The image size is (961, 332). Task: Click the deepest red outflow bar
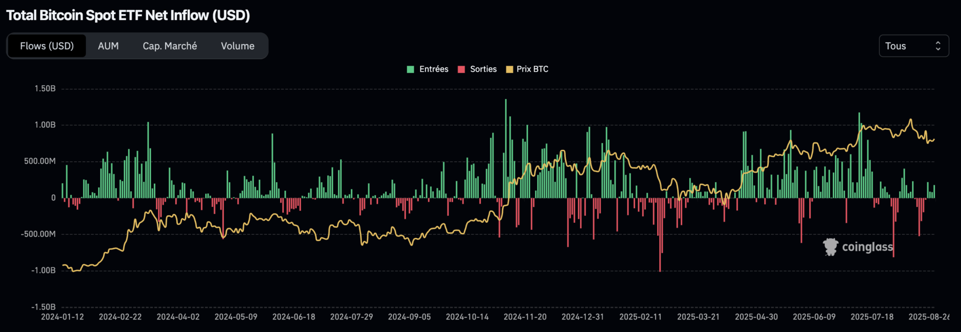660,234
